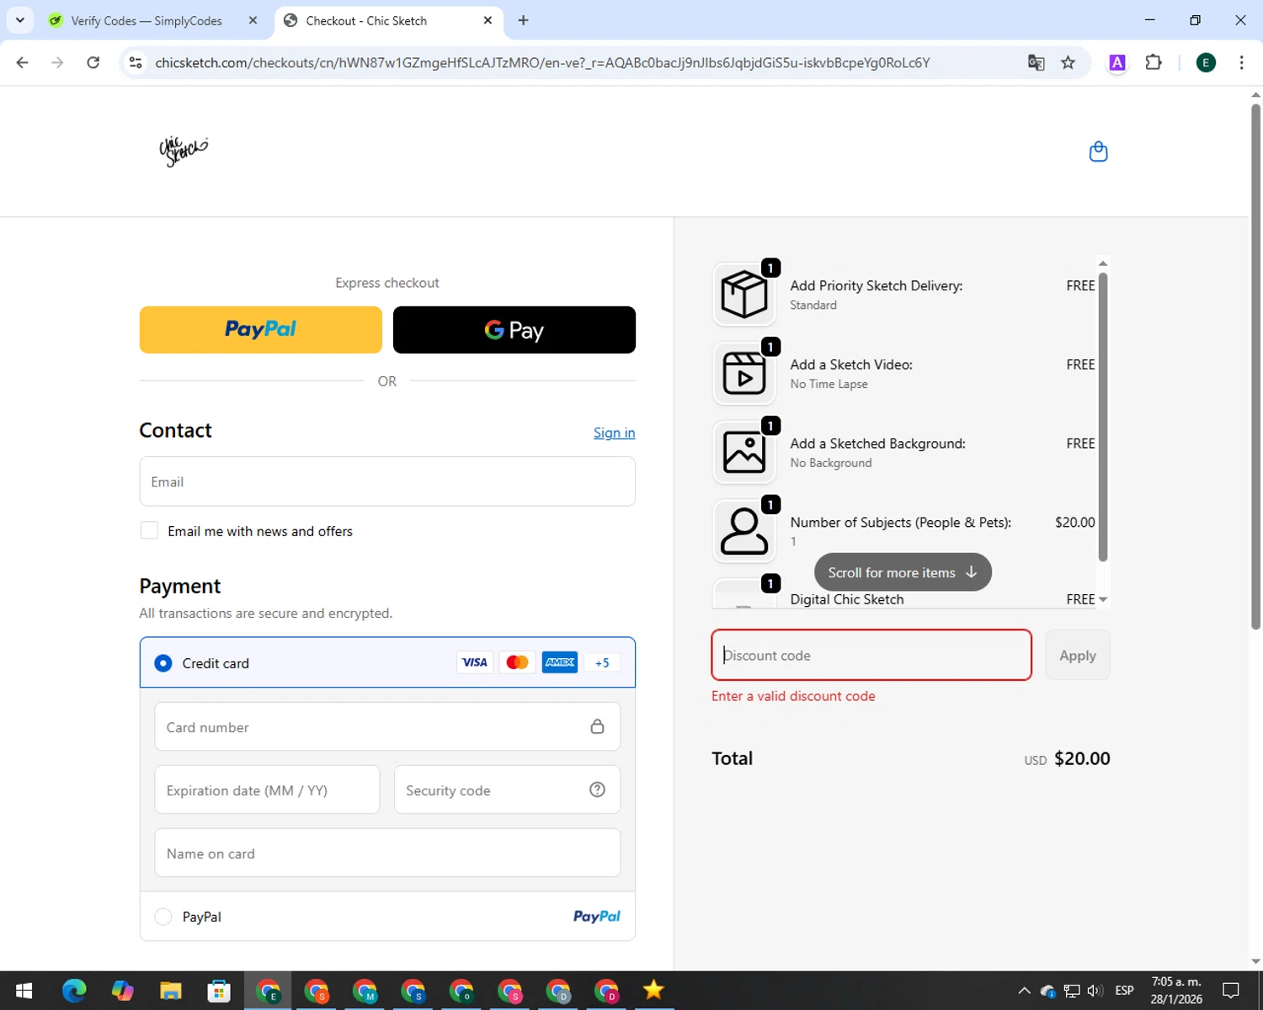This screenshot has height=1010, width=1263.
Task: Click the security code help question icon
Action: pyautogui.click(x=597, y=789)
